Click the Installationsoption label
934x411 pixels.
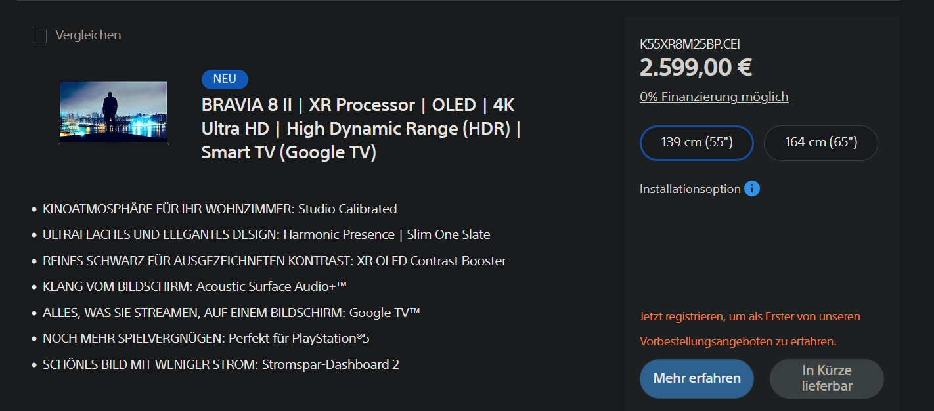(x=690, y=189)
